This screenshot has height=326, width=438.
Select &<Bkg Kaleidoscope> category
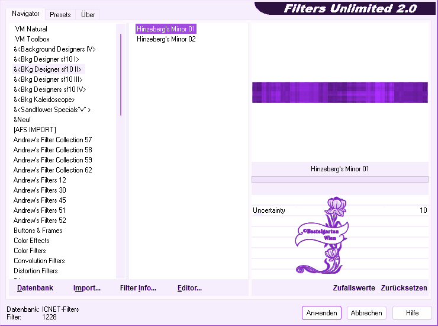pos(44,100)
